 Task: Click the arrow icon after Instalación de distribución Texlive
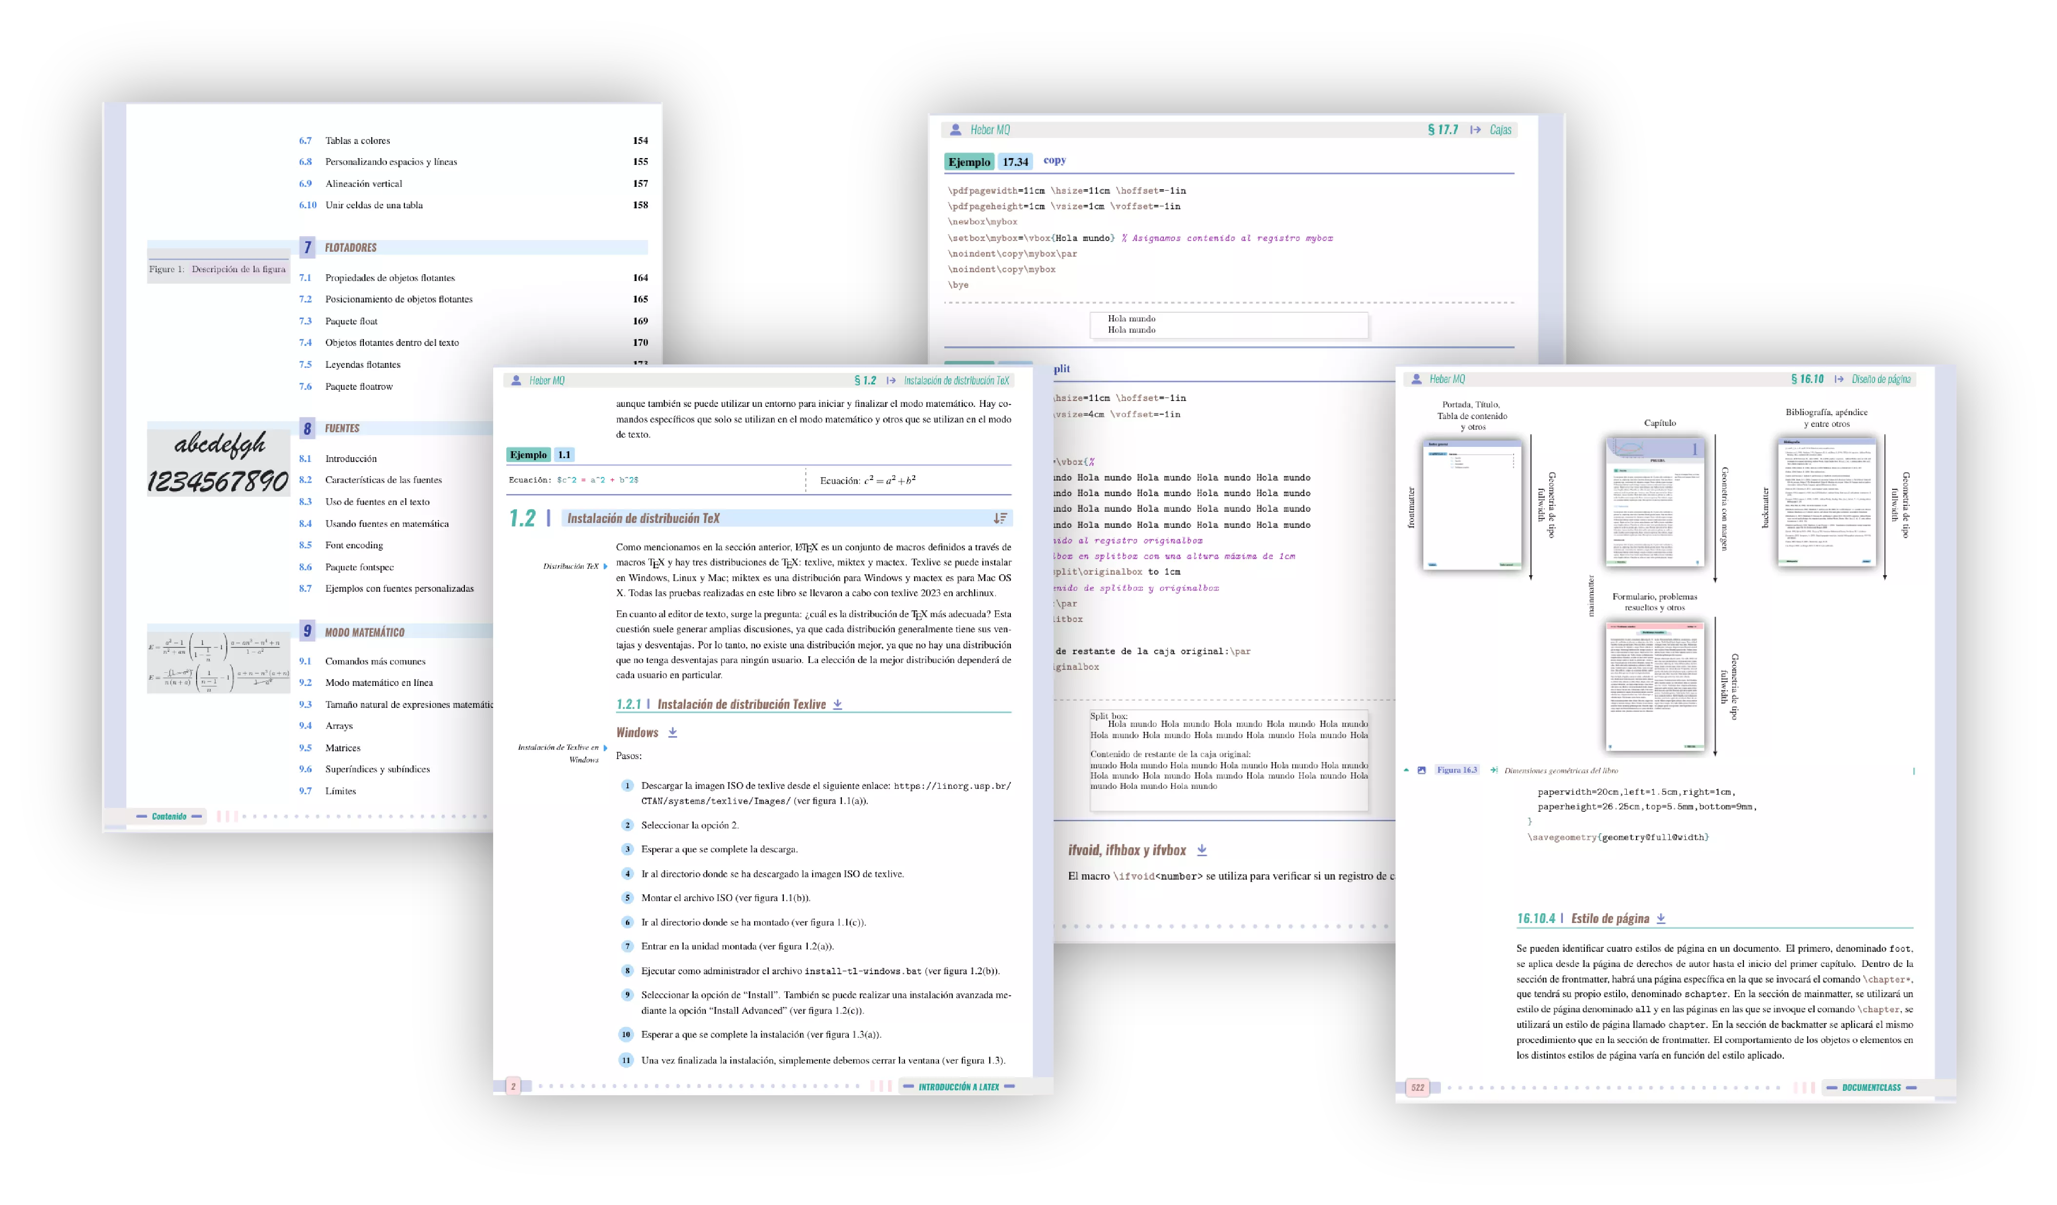838,704
